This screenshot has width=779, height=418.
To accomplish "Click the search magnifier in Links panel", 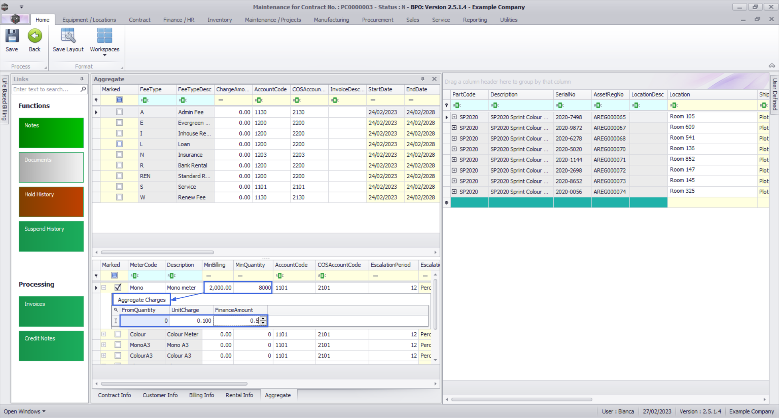I will click(x=83, y=89).
